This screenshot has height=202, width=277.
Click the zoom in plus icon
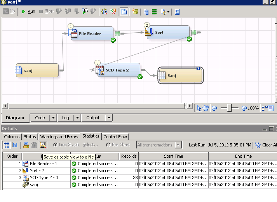[244, 108]
